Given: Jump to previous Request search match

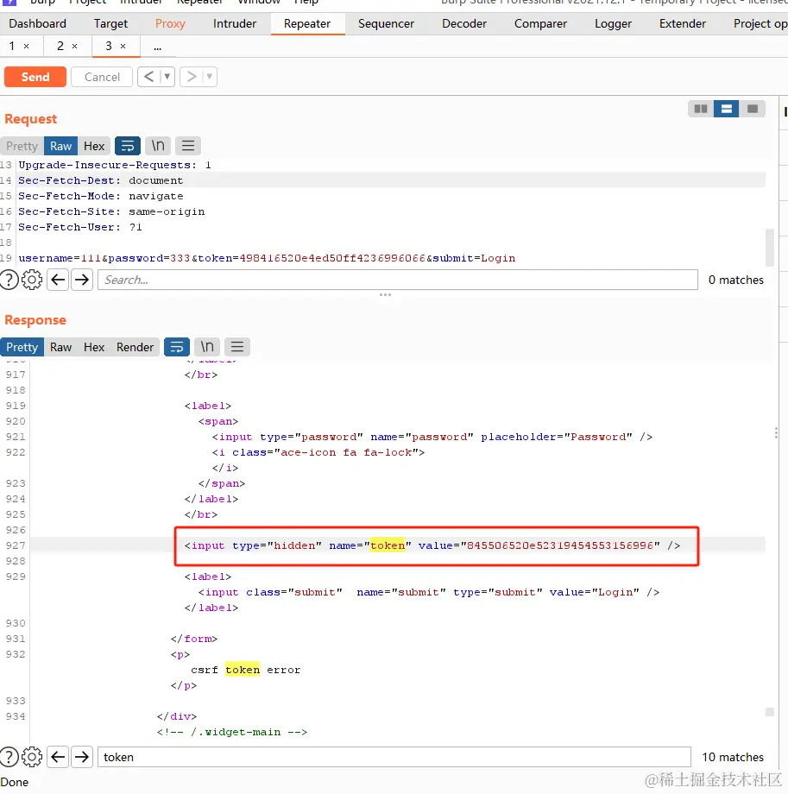Looking at the screenshot, I should pyautogui.click(x=58, y=280).
